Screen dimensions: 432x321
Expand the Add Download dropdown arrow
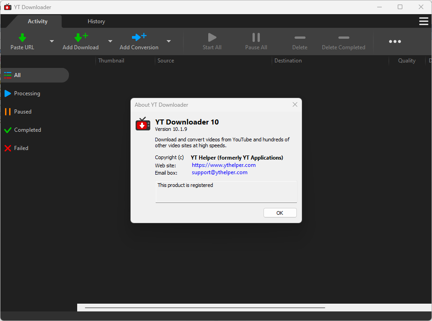[110, 41]
